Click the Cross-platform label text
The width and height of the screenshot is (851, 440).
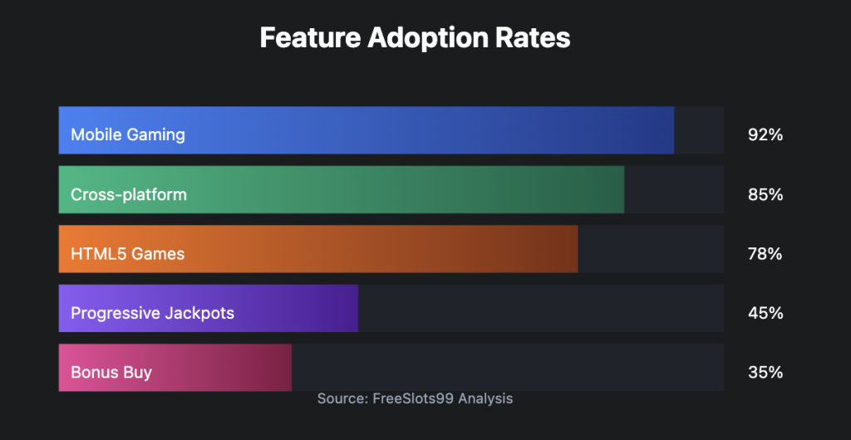click(x=129, y=194)
